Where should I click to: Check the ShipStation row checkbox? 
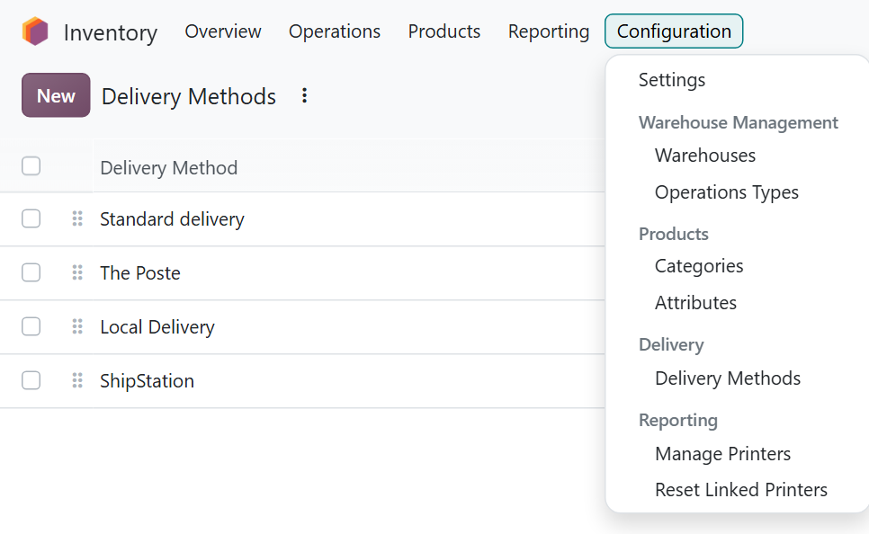click(31, 380)
